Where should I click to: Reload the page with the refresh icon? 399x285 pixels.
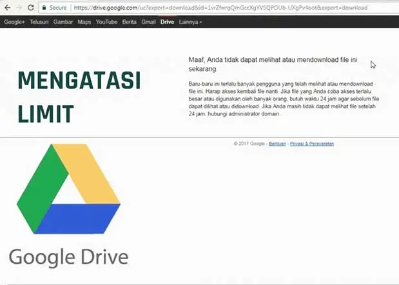click(31, 8)
